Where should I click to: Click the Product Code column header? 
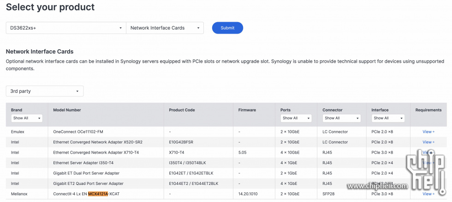point(182,110)
